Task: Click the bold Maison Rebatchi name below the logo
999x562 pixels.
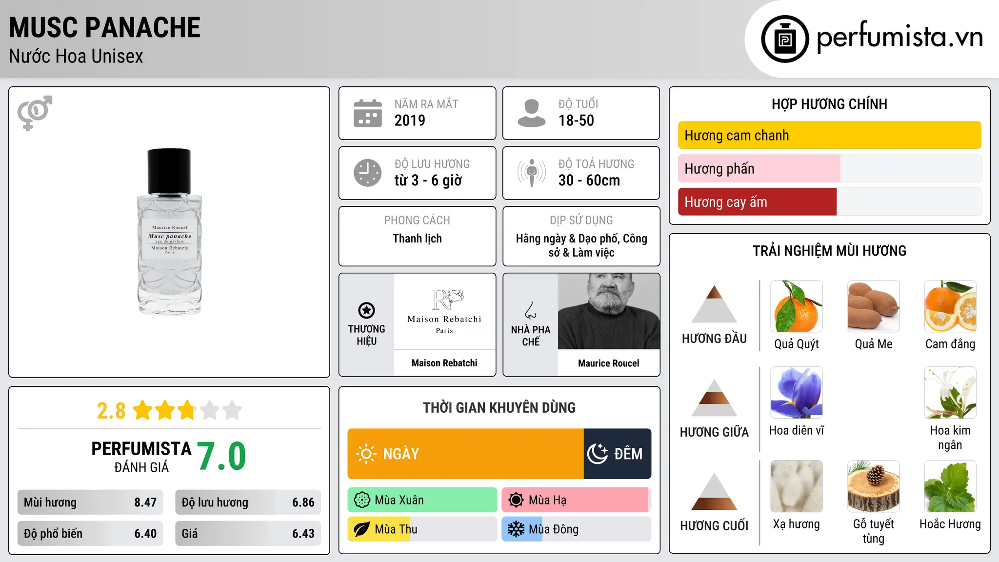Action: pyautogui.click(x=444, y=363)
